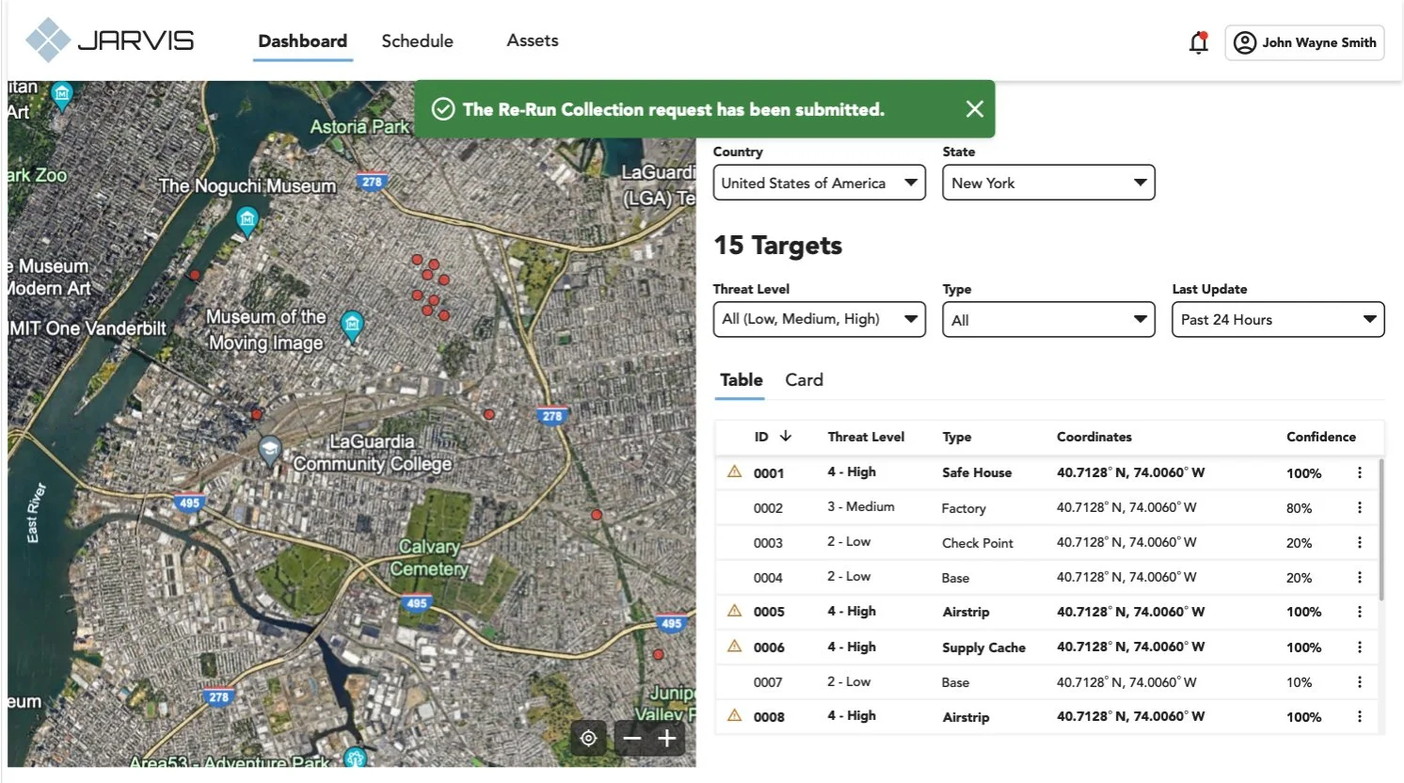Click 'Factory' type cell
The image size is (1404, 783).
964,508
